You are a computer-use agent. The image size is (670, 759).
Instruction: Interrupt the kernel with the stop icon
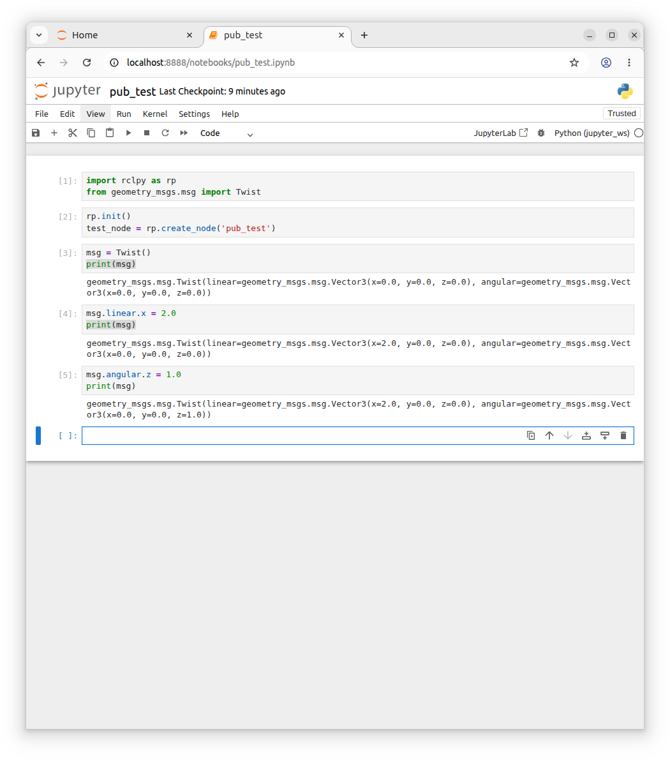[x=147, y=133]
